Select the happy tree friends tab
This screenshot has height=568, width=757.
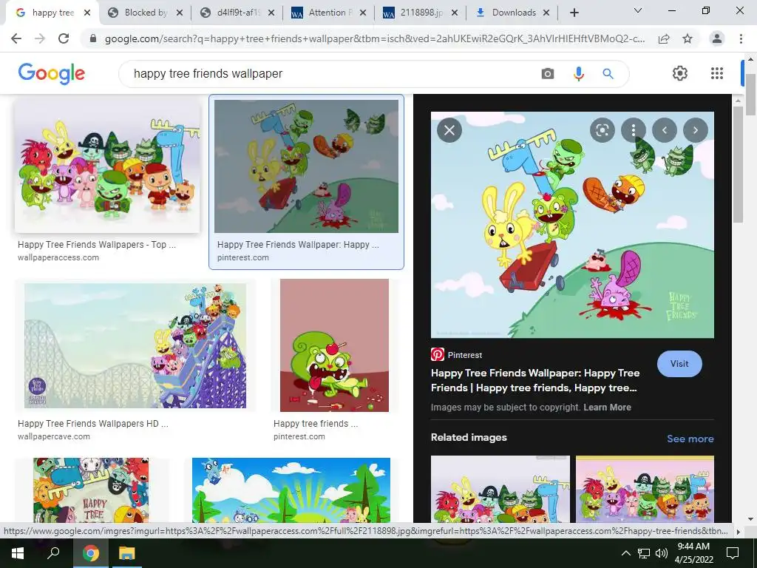[x=52, y=13]
